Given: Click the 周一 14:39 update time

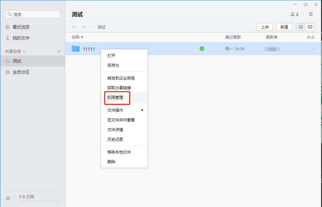Looking at the screenshot, I should pyautogui.click(x=234, y=49).
